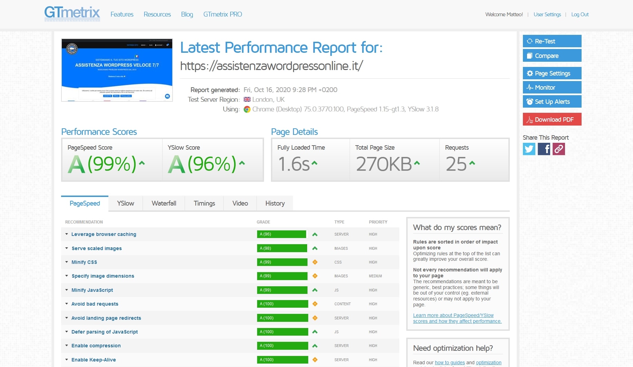Screen dimensions: 633x367
Task: Click the Monitor button
Action: (552, 87)
